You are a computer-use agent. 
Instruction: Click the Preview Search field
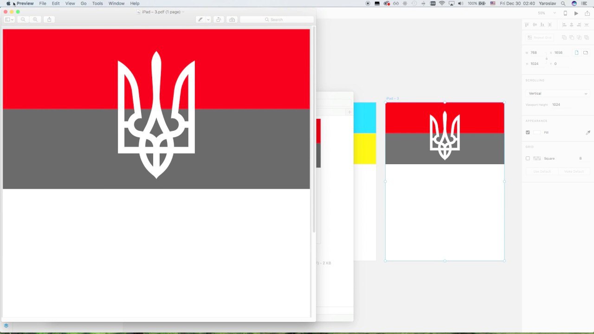[x=276, y=19]
